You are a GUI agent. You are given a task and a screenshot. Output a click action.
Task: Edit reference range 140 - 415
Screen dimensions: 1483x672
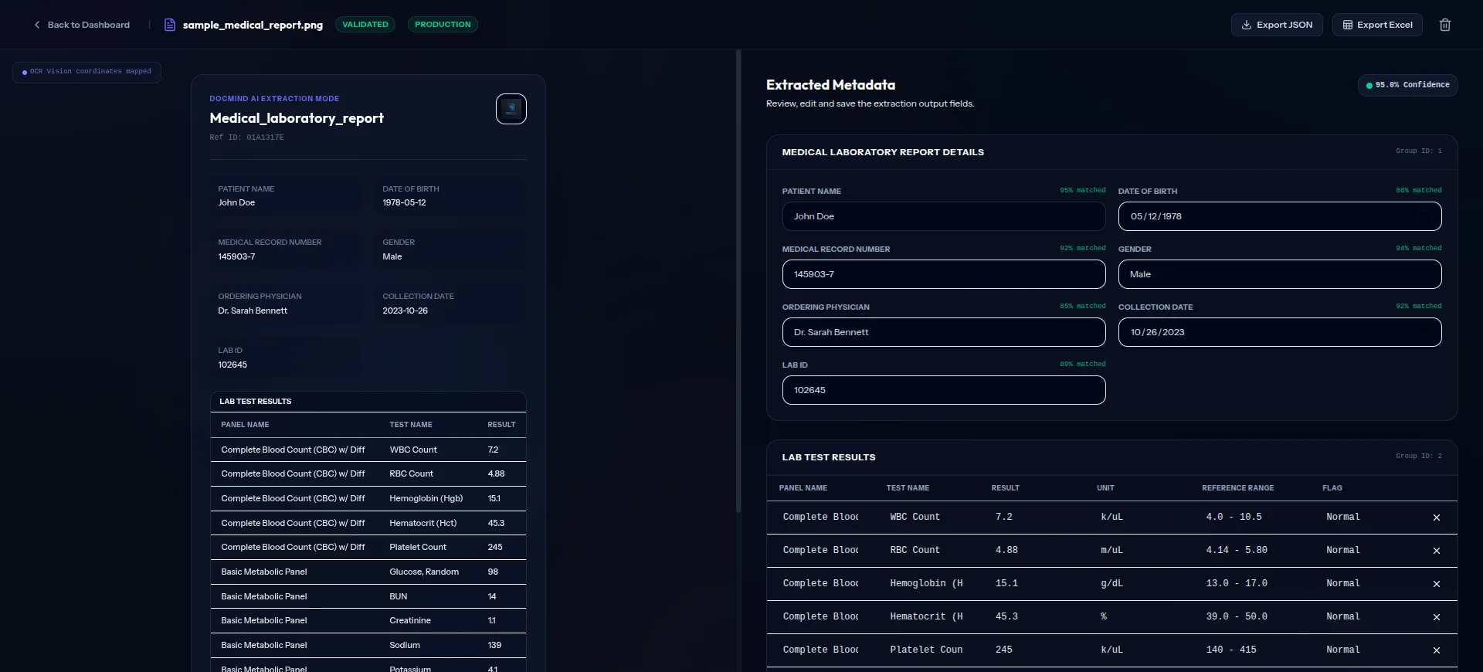tap(1248, 650)
